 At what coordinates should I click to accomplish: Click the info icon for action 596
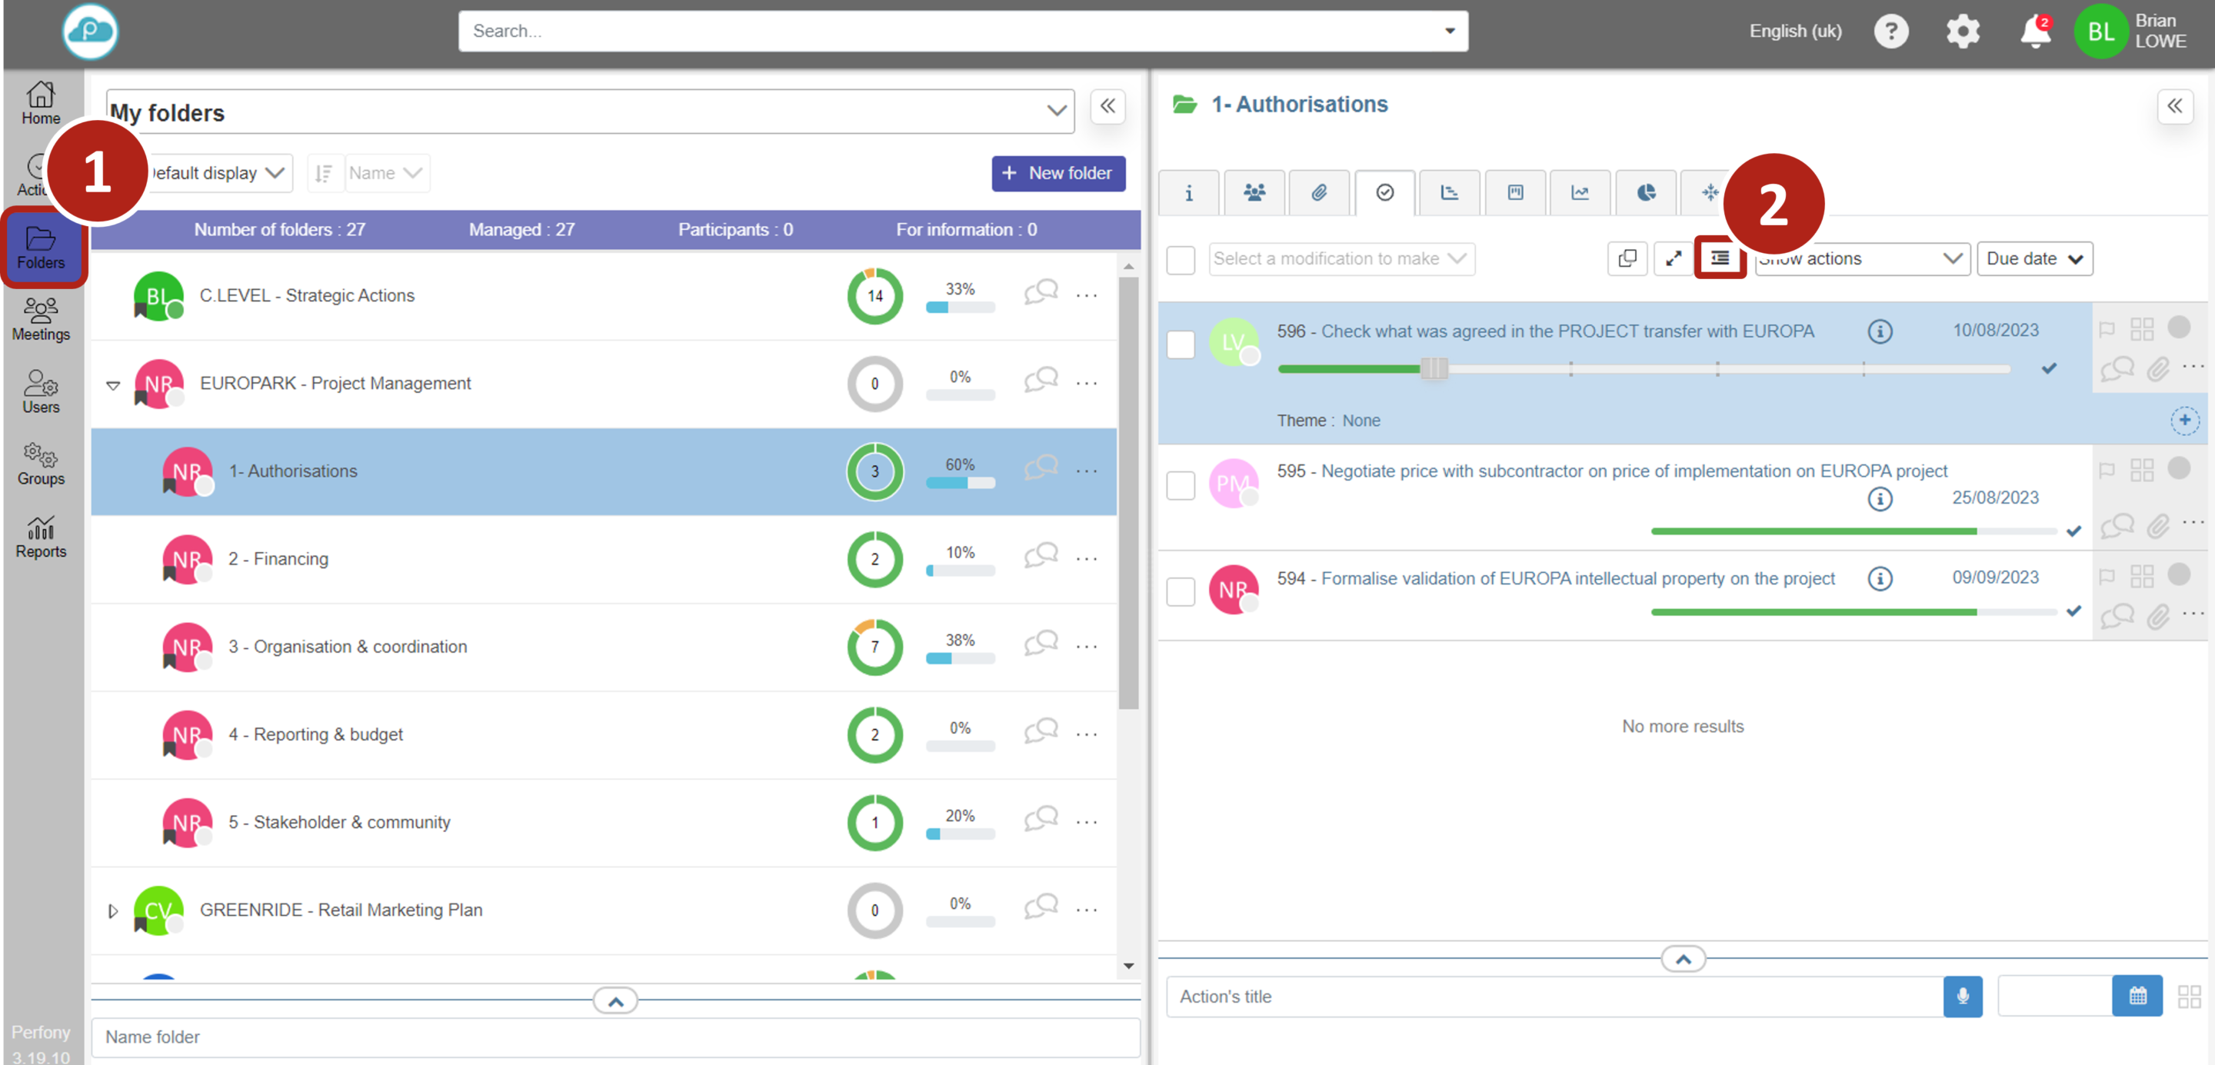pyautogui.click(x=1880, y=331)
